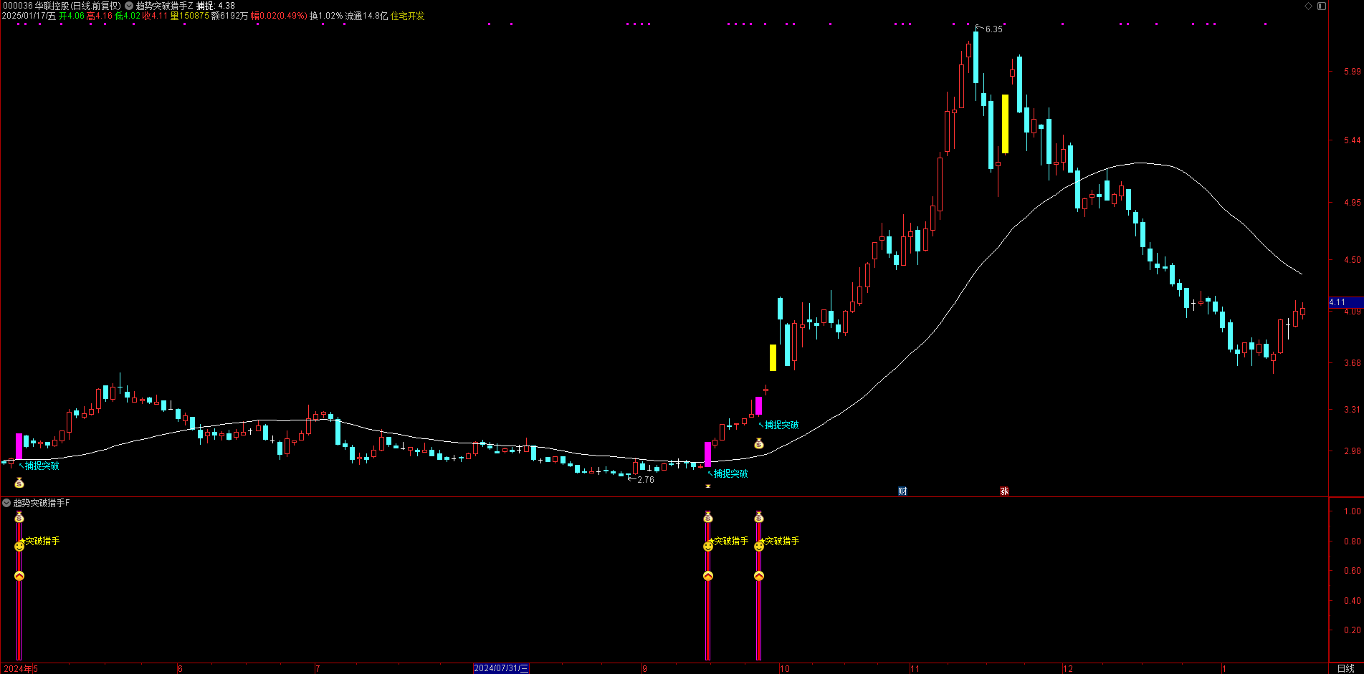Click money bag icon under first 捕捉突破
Screen dimensions: 1364x674
[x=19, y=483]
